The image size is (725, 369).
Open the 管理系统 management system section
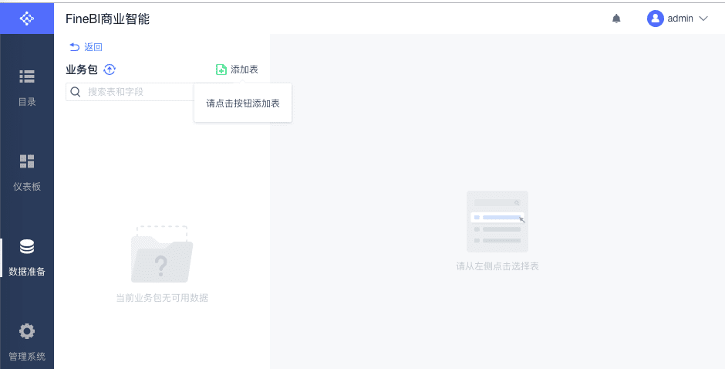coord(27,343)
